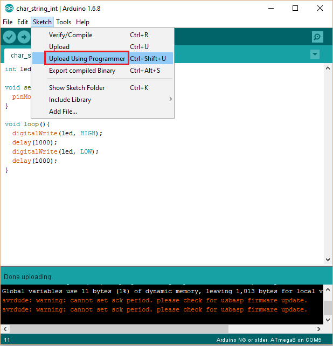Click the digitalWrite(led, HIGH) code line

[x=57, y=133]
